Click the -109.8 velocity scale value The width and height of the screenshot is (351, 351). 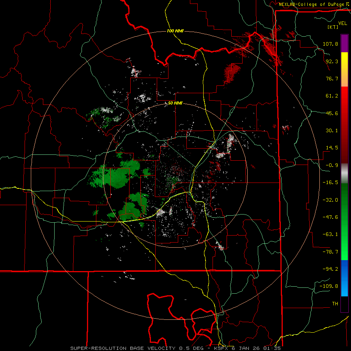tap(329, 286)
